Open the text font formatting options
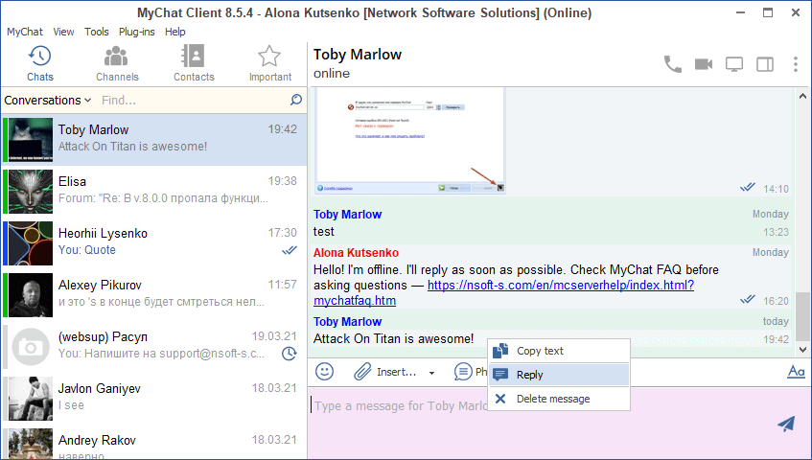Image resolution: width=812 pixels, height=460 pixels. tap(795, 371)
